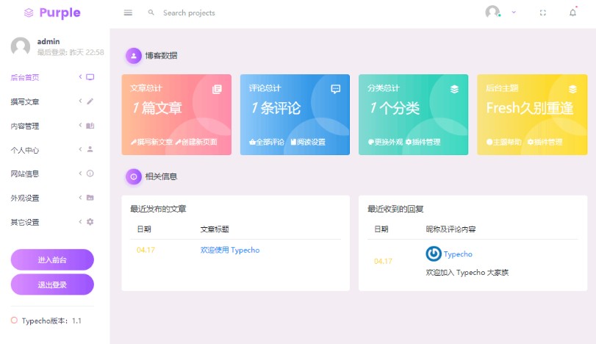Follow the 主题帮助 link
This screenshot has height=344, width=596.
point(504,142)
